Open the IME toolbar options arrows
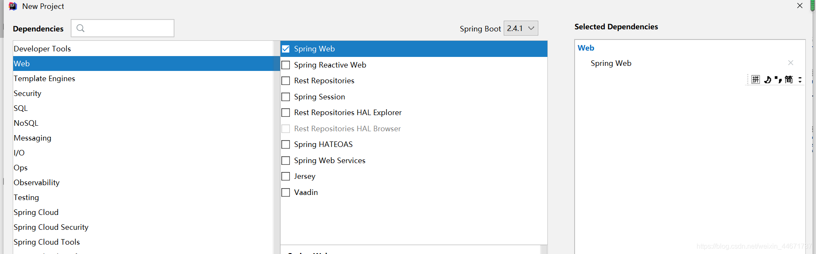The height and width of the screenshot is (254, 816). point(800,79)
